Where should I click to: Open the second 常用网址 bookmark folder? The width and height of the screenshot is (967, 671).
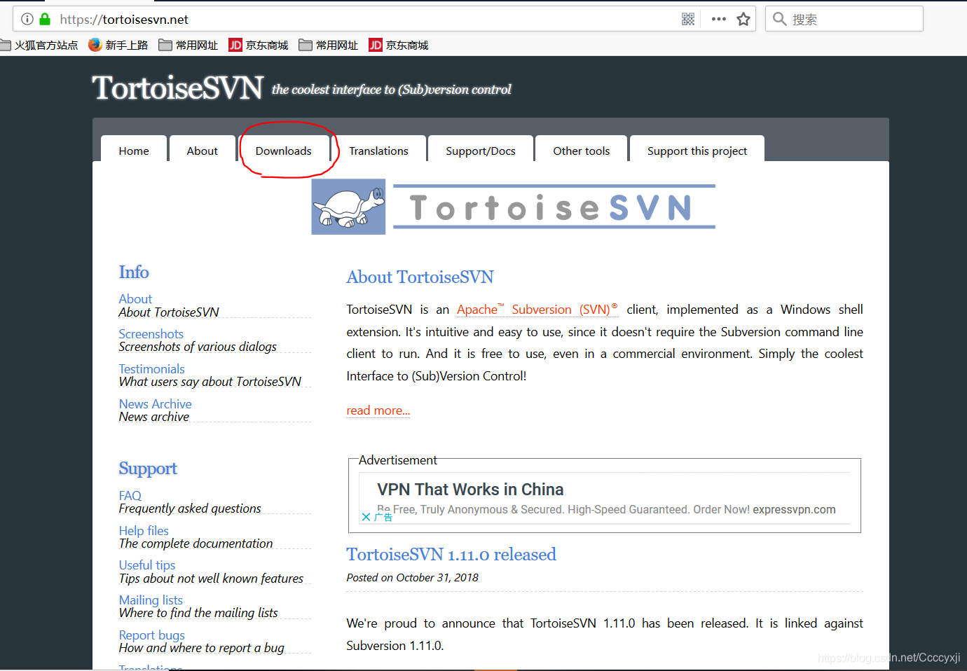pos(329,45)
